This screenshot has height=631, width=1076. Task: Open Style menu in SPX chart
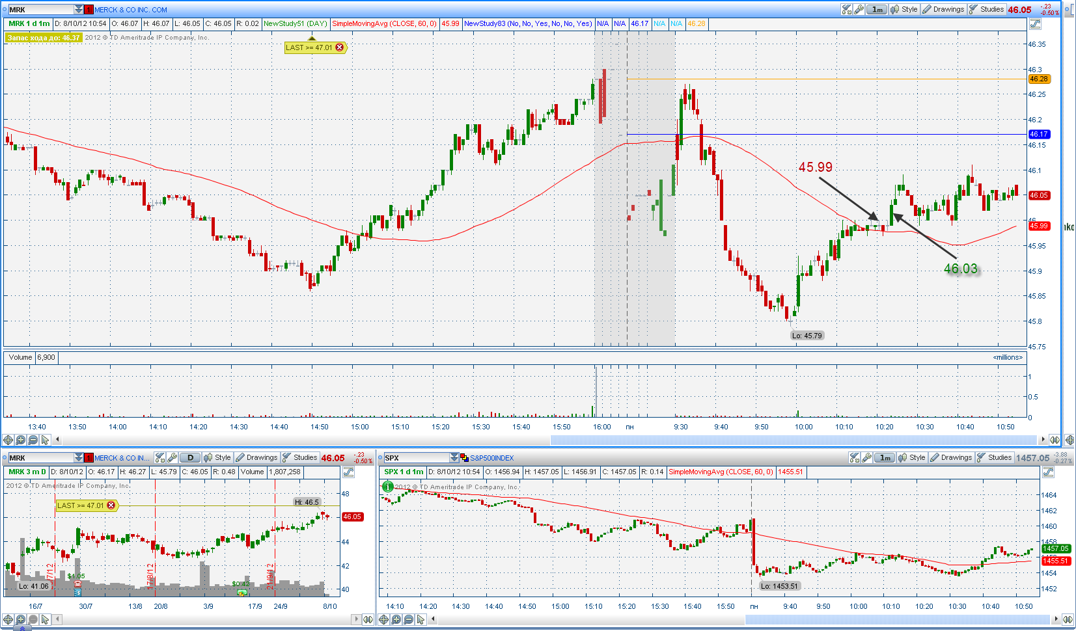tap(912, 457)
